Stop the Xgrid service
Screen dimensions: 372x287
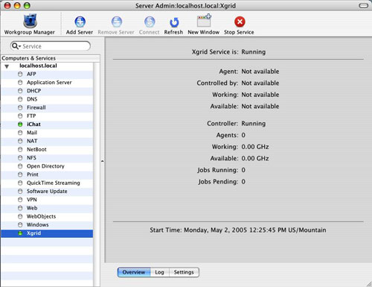click(x=240, y=25)
